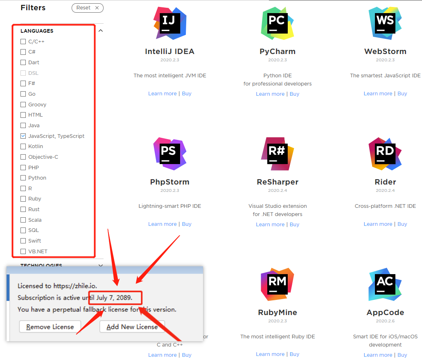422x358 pixels.
Task: Open PhpStorm Learn more link
Action: 162,224
